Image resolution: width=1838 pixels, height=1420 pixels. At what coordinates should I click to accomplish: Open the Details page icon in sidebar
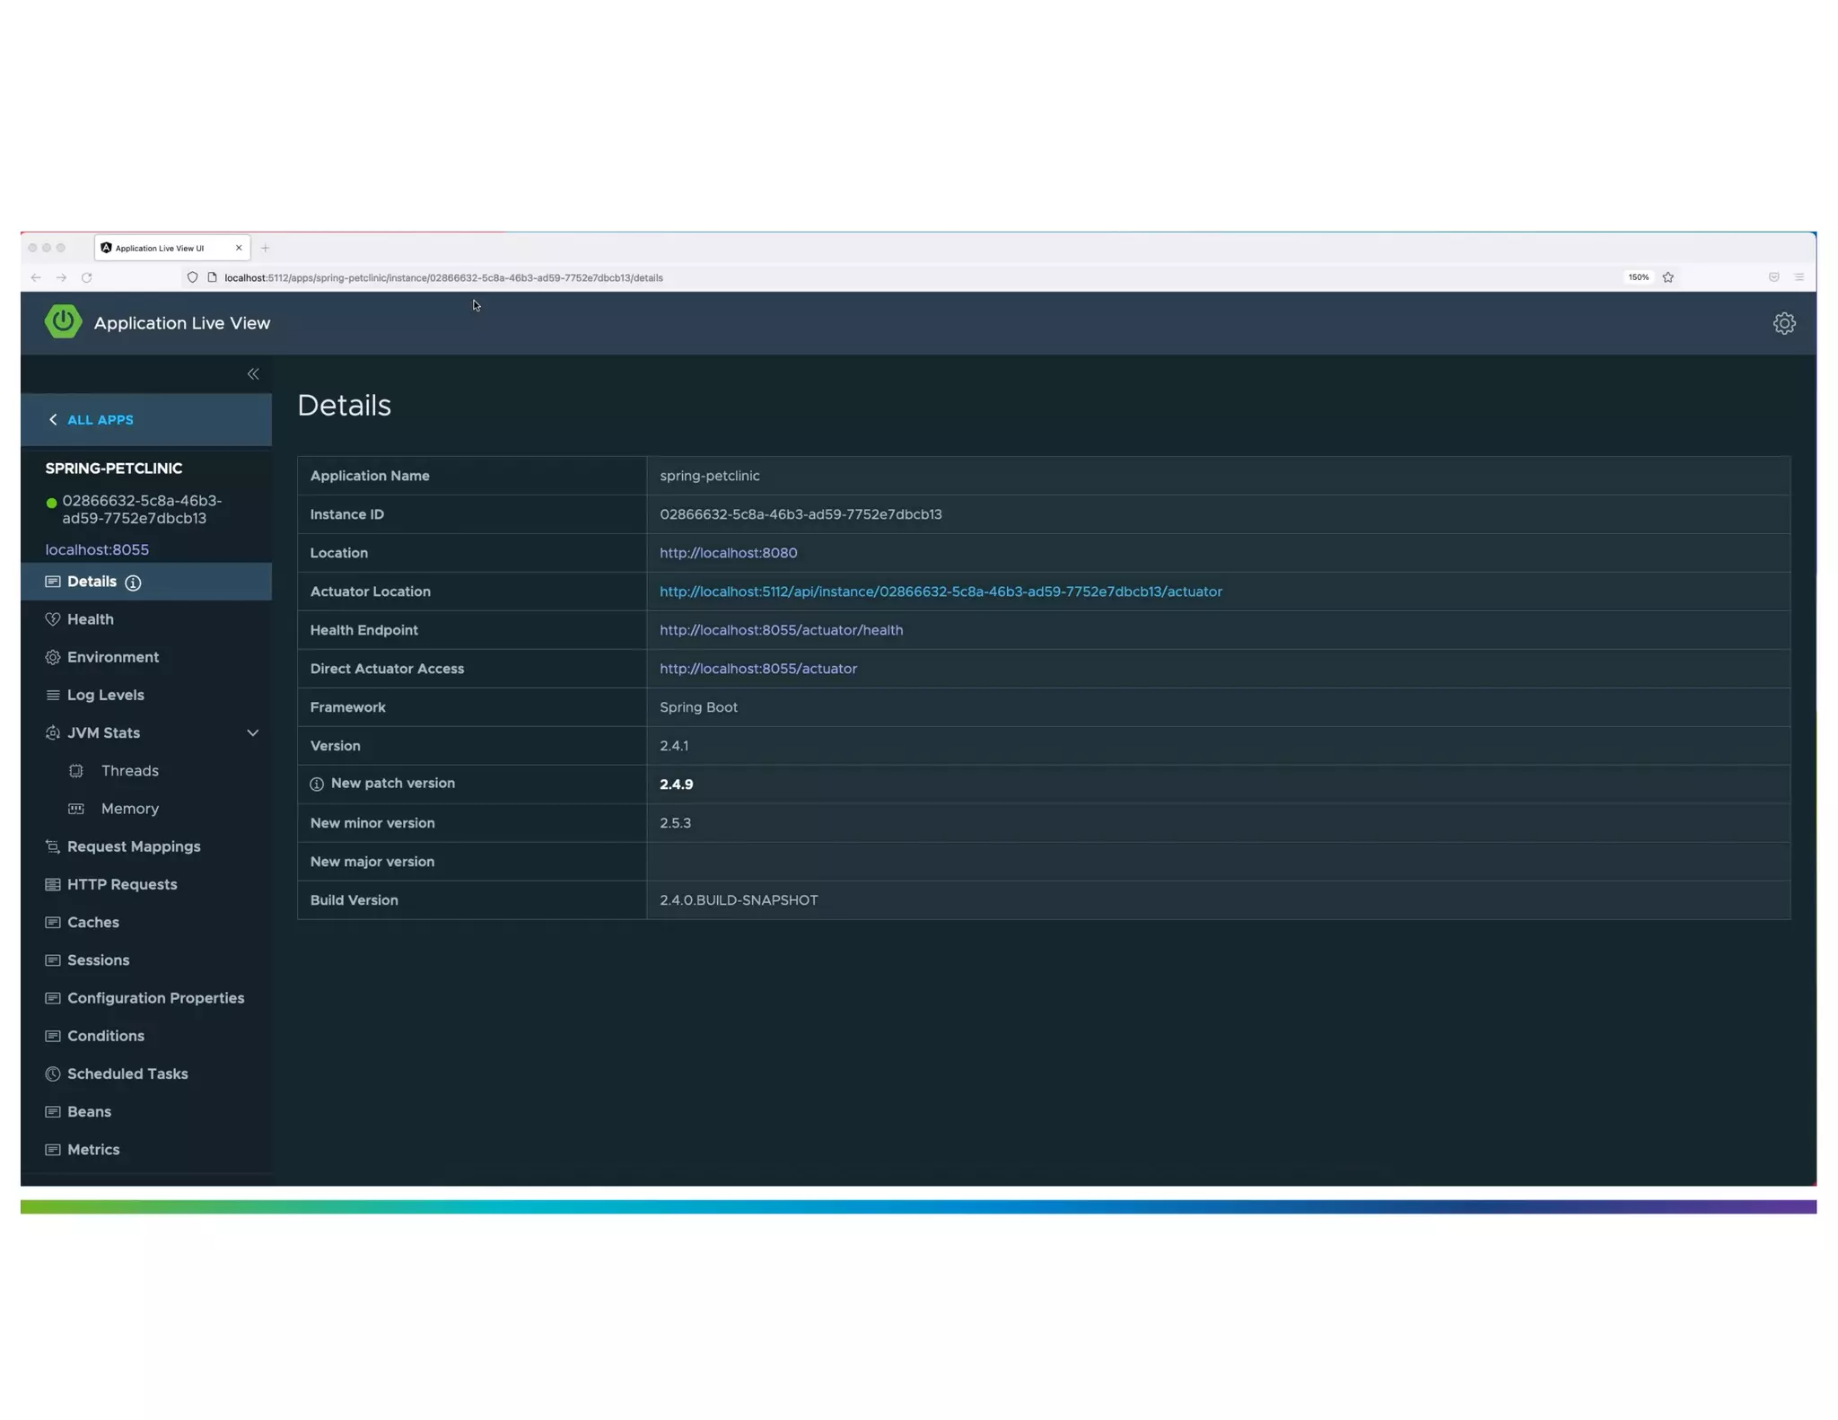(53, 582)
